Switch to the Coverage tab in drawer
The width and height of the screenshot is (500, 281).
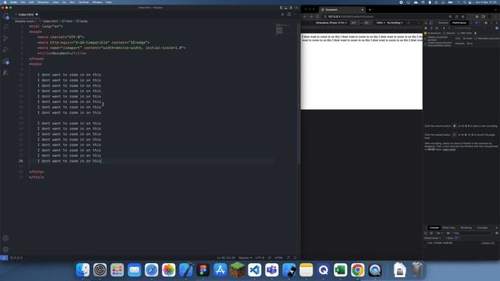(x=482, y=227)
